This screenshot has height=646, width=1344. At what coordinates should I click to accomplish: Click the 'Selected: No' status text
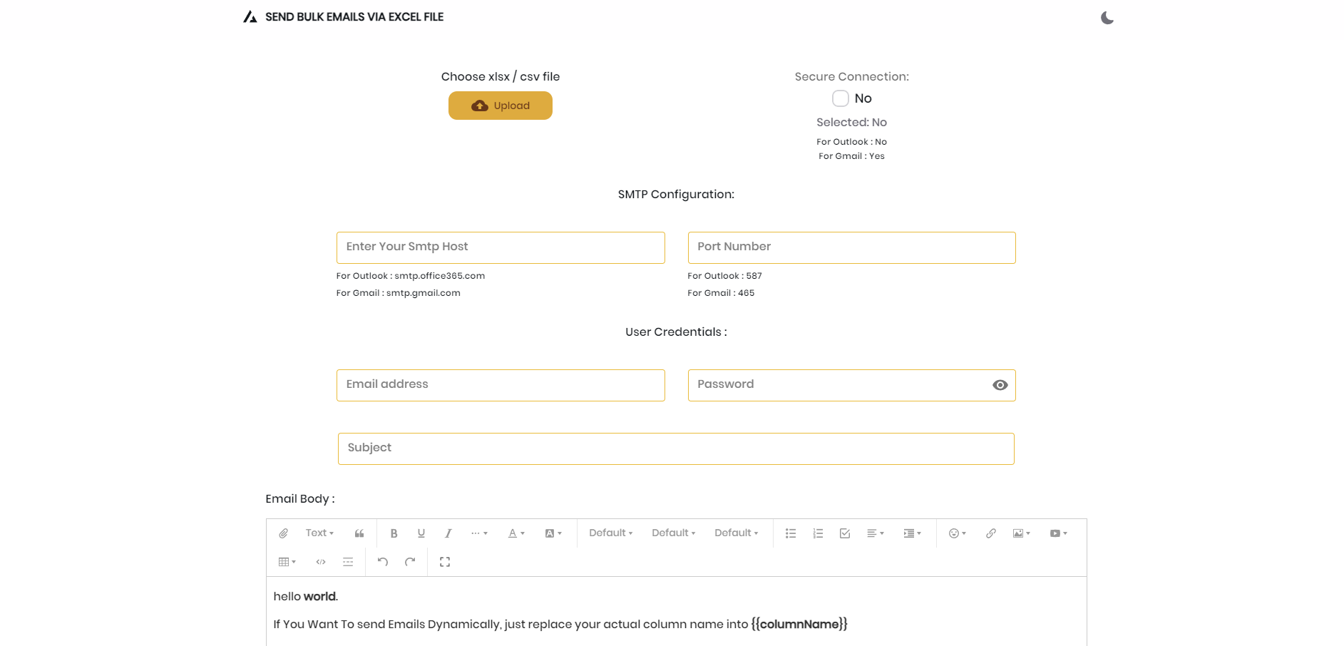click(852, 123)
